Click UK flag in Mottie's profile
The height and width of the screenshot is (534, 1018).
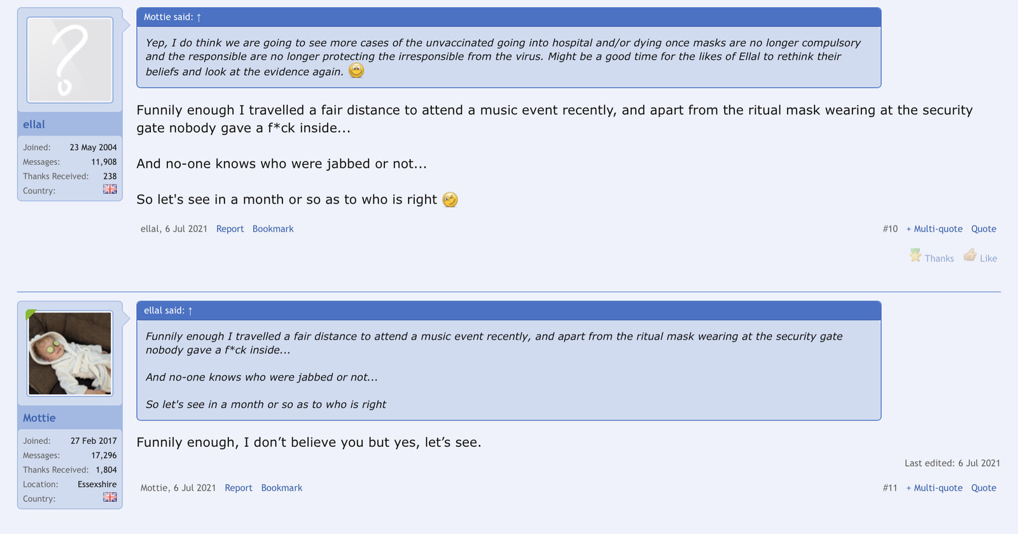coord(110,497)
